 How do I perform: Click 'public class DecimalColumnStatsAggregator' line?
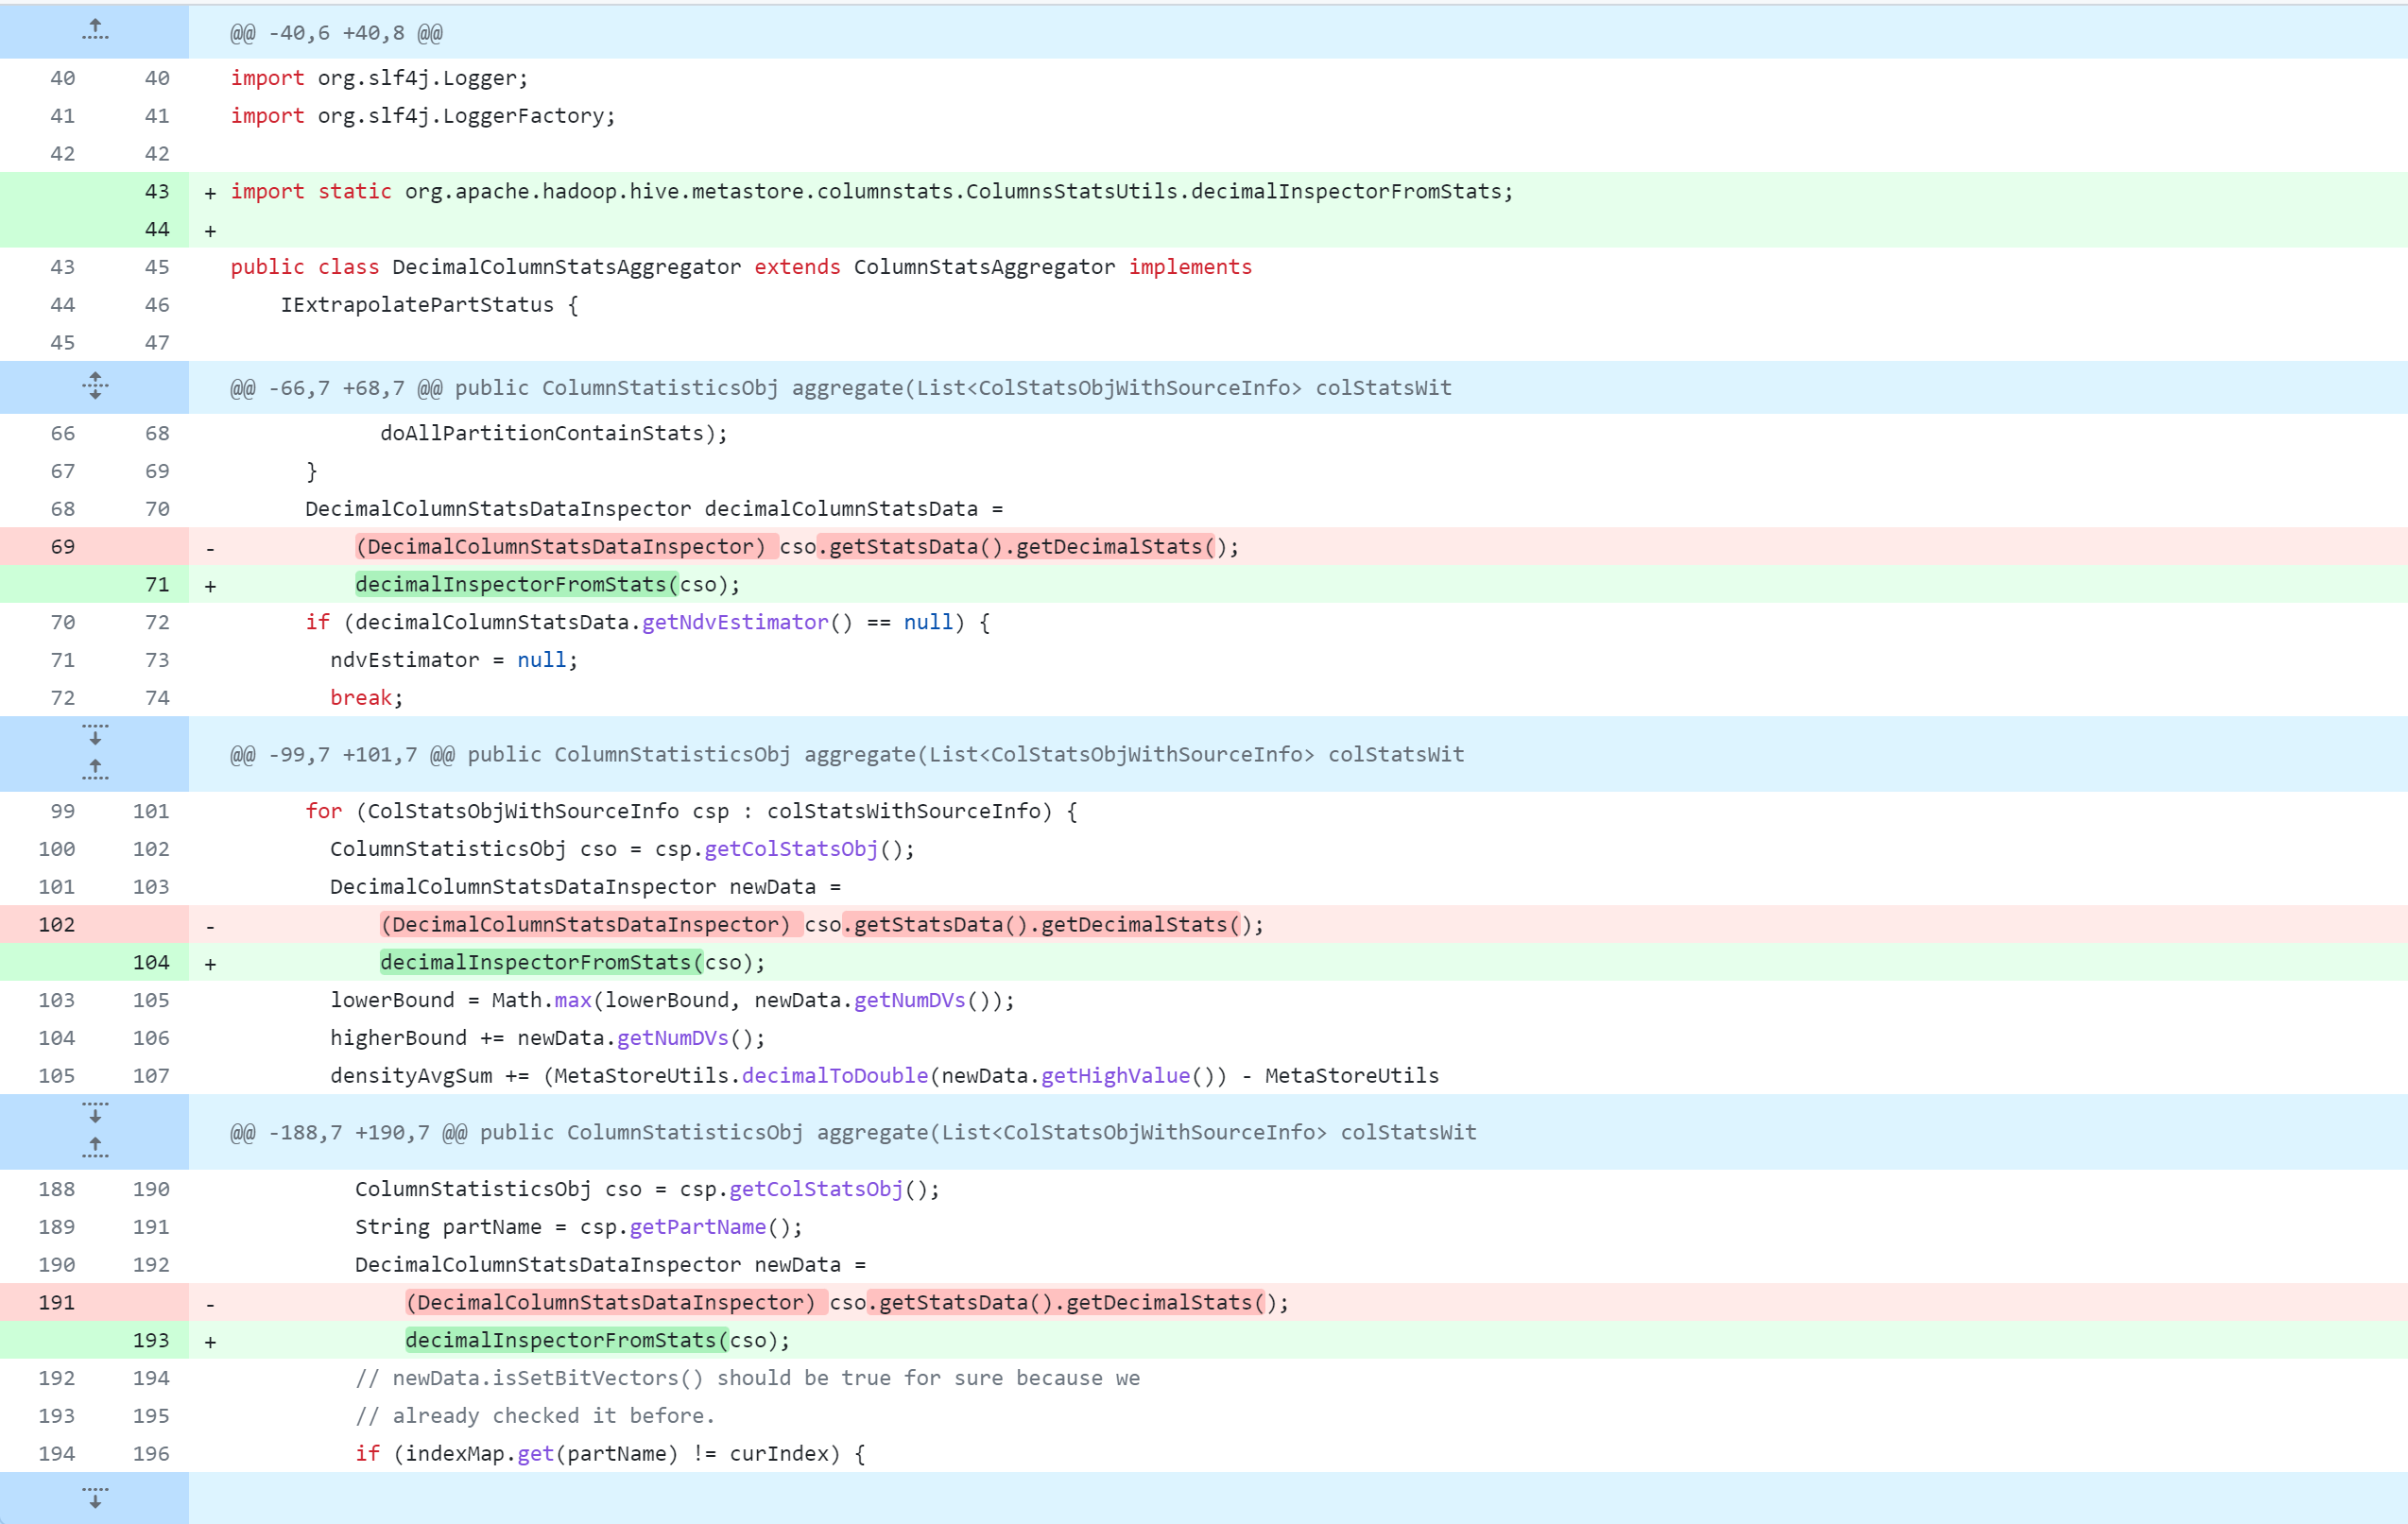click(x=741, y=267)
